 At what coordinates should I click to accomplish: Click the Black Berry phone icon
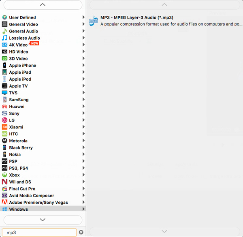click(x=4, y=147)
